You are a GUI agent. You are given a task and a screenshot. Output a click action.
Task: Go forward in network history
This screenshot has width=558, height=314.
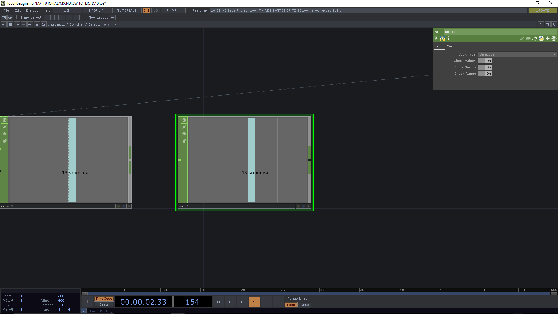[24, 24]
